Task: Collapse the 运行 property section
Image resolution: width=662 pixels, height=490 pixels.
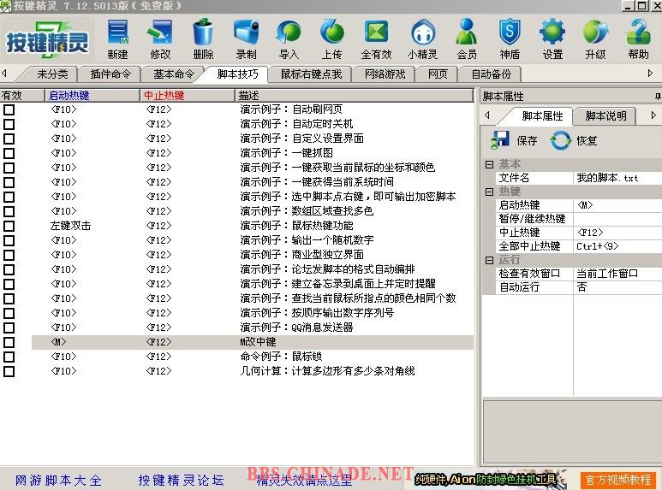Action: (489, 260)
